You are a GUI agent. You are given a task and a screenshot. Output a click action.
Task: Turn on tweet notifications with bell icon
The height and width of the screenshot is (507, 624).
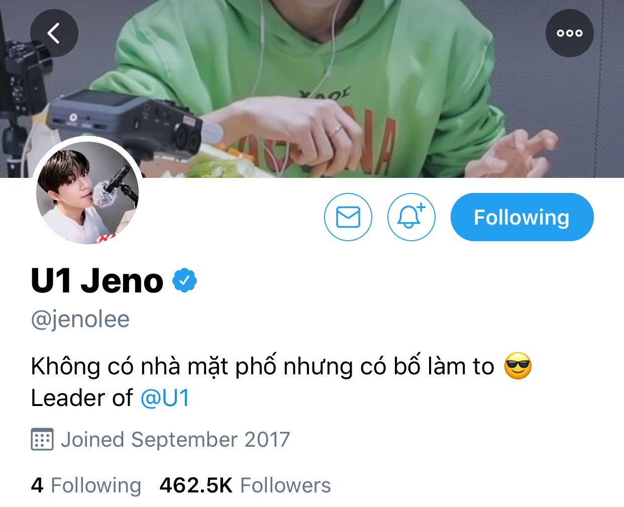coord(411,217)
